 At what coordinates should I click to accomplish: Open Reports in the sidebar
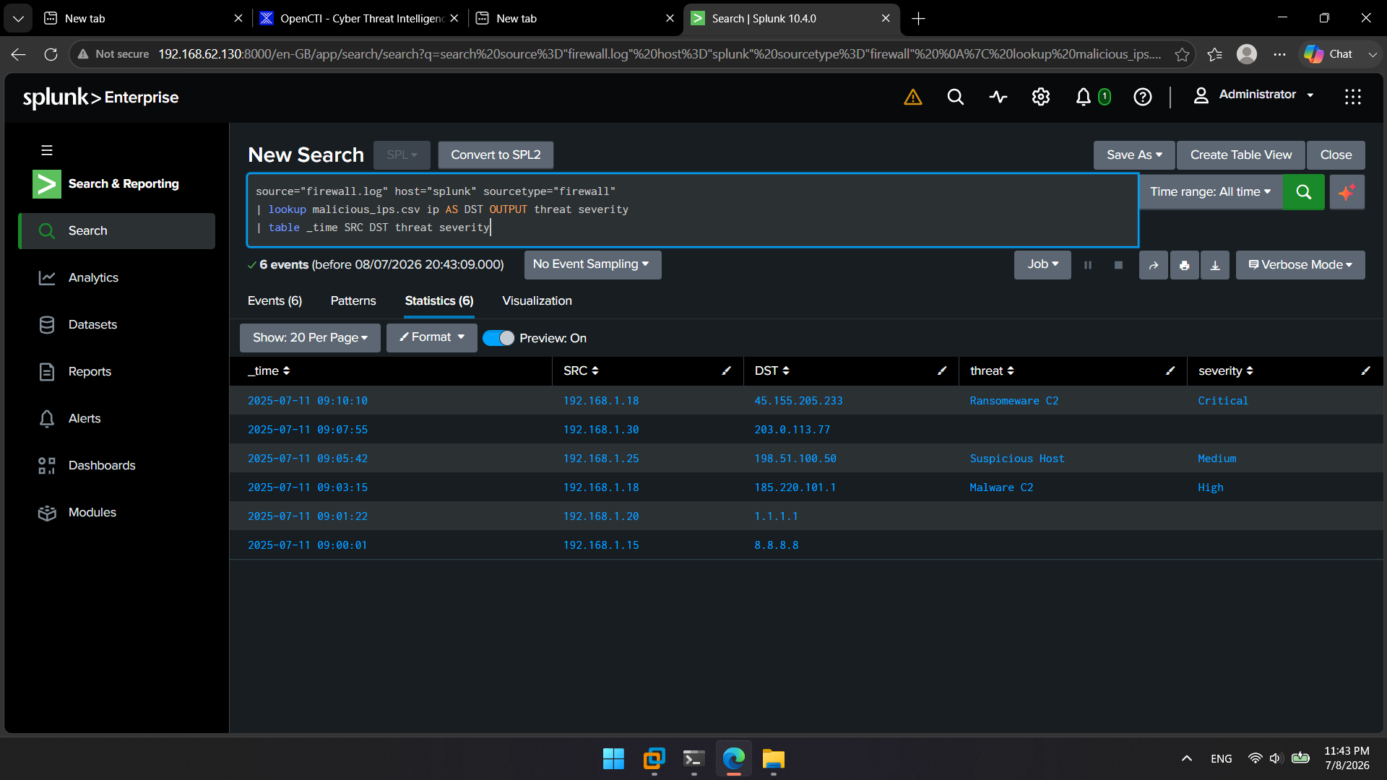click(117, 371)
